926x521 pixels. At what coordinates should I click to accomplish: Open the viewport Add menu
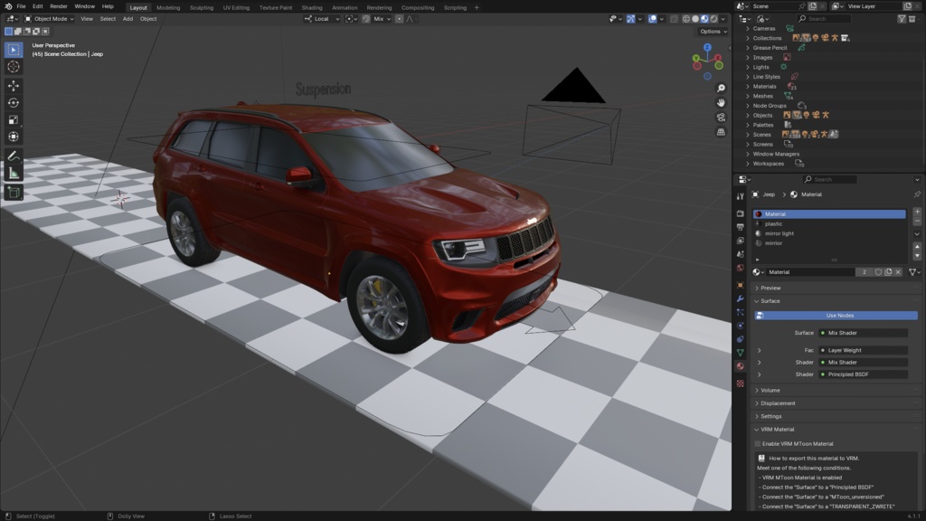pos(128,19)
